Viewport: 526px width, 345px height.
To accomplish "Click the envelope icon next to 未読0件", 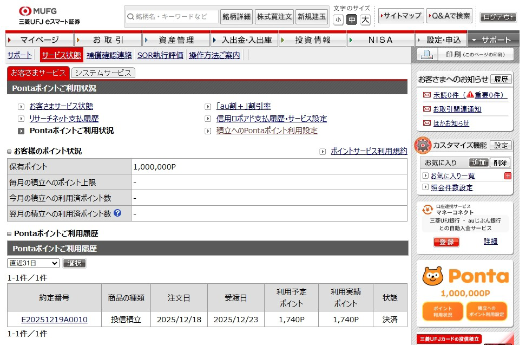I will click(x=427, y=95).
